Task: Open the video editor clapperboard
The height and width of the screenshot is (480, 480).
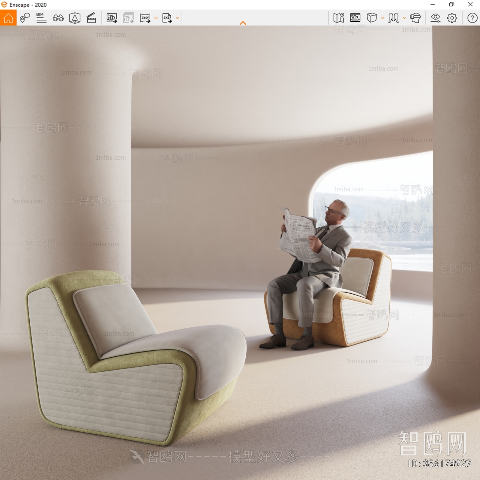Action: point(91,18)
